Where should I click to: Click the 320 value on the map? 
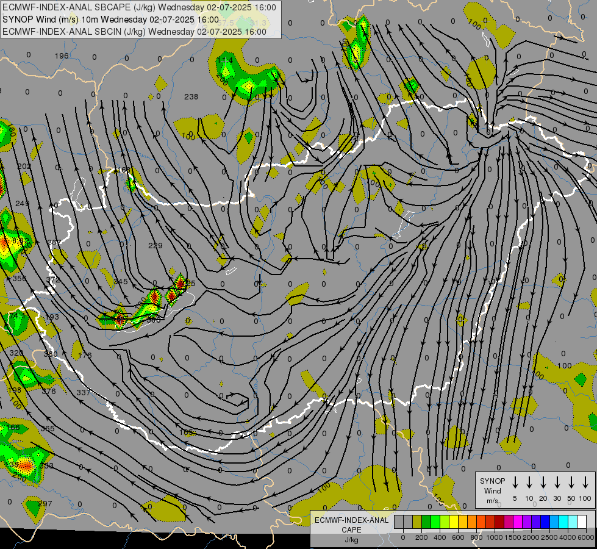16,353
